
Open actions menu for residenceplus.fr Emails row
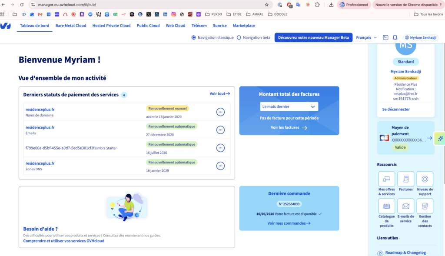click(220, 130)
